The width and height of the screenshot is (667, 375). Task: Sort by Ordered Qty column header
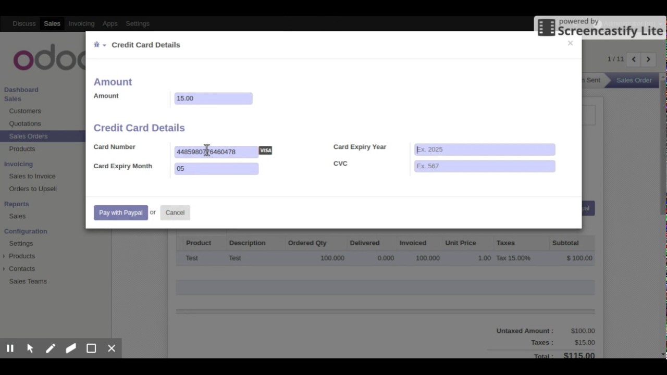tap(307, 243)
